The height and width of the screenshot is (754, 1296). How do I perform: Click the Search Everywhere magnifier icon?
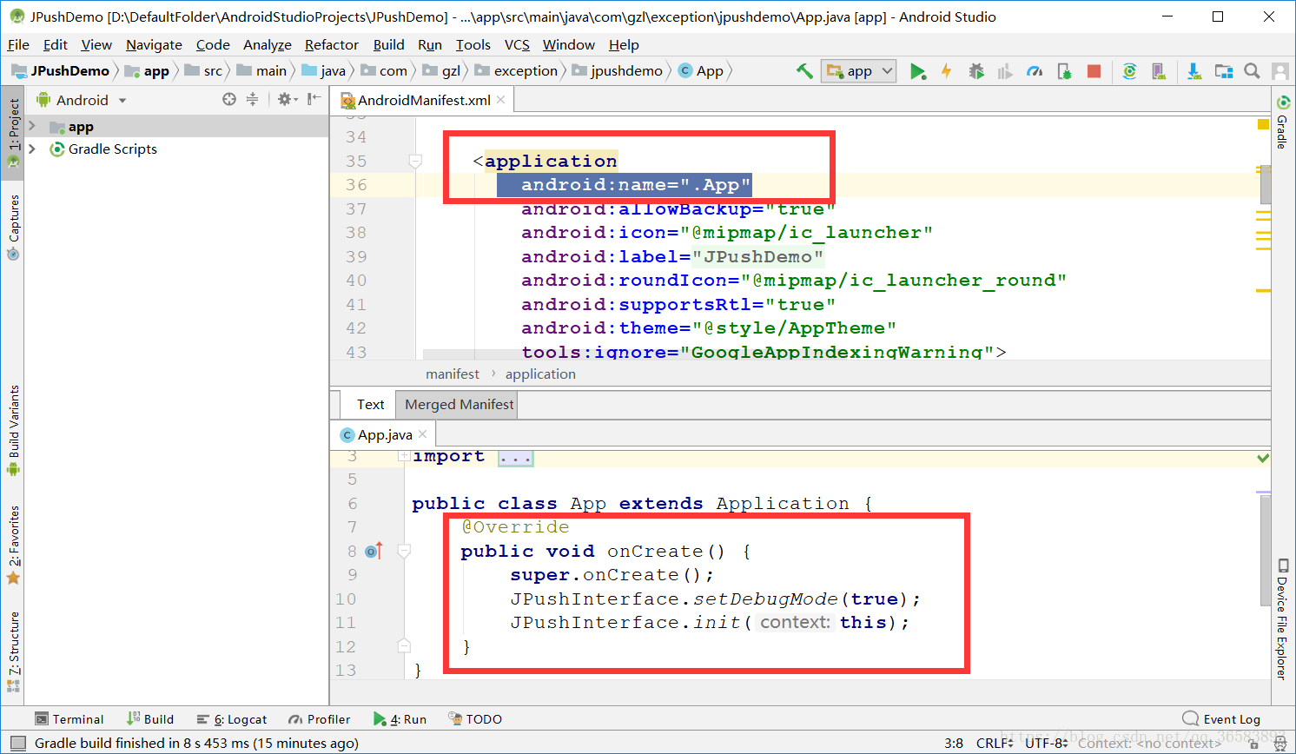[x=1252, y=71]
